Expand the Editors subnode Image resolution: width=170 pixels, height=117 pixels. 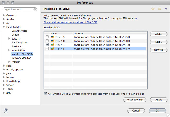pyautogui.click(x=9, y=38)
